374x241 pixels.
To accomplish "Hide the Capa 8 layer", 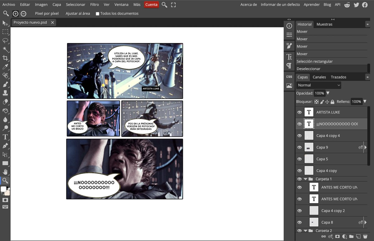I will [x=300, y=222].
